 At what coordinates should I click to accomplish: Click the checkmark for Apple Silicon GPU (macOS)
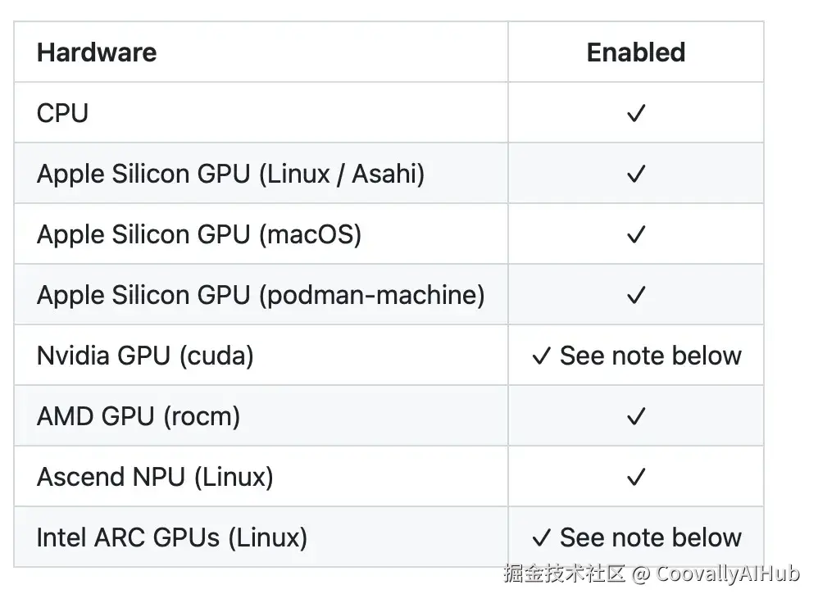(635, 234)
